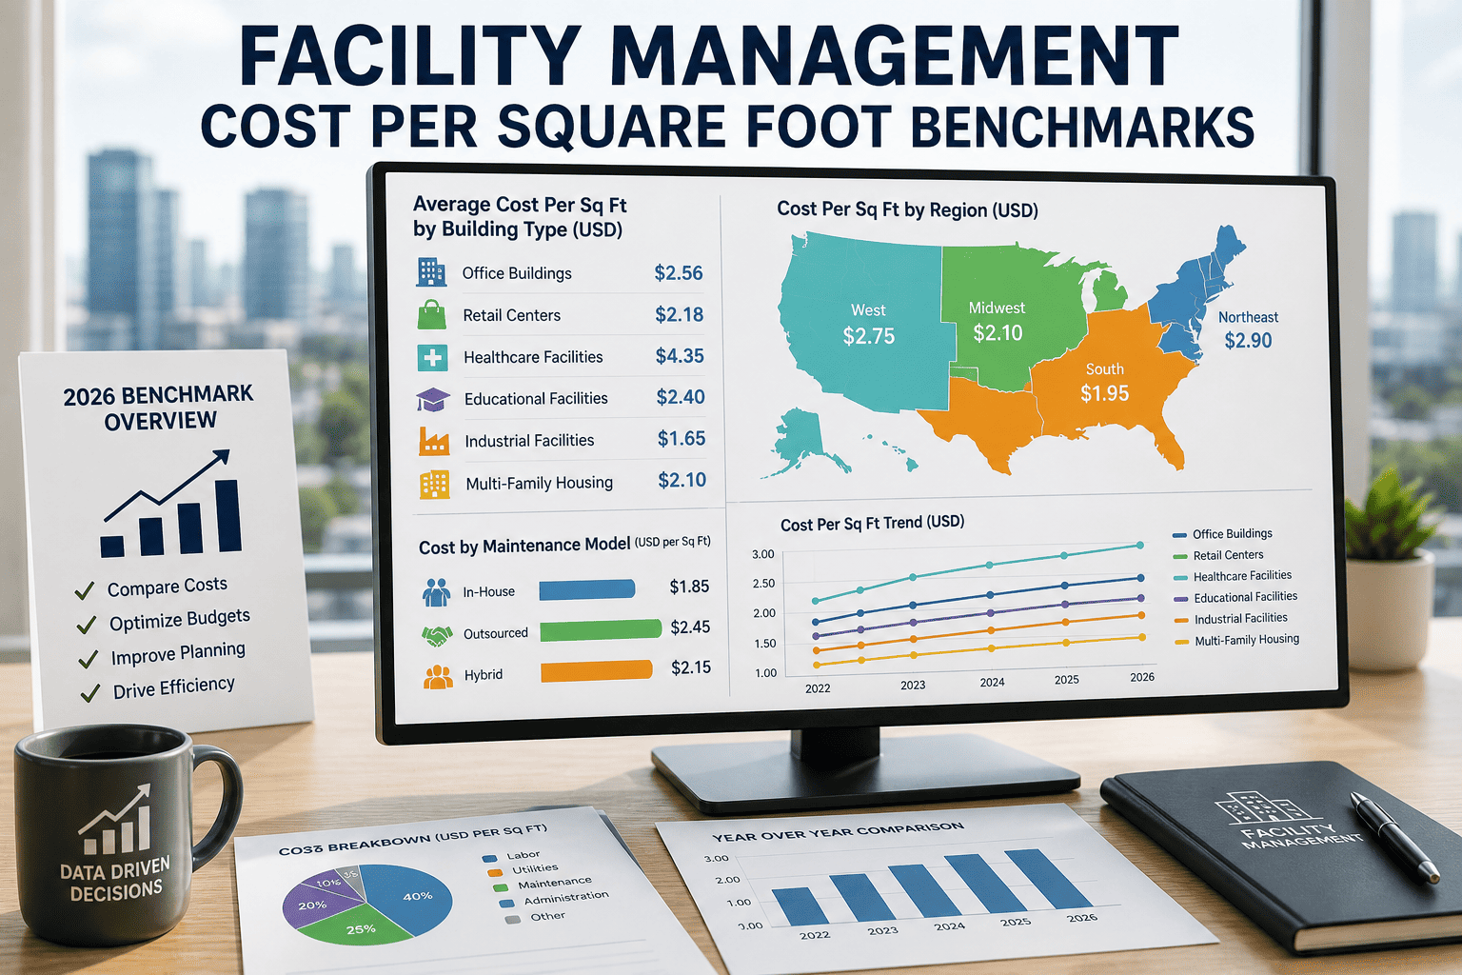Image resolution: width=1462 pixels, height=975 pixels.
Task: Click the checkmark beside Improve Planning
Action: click(89, 659)
